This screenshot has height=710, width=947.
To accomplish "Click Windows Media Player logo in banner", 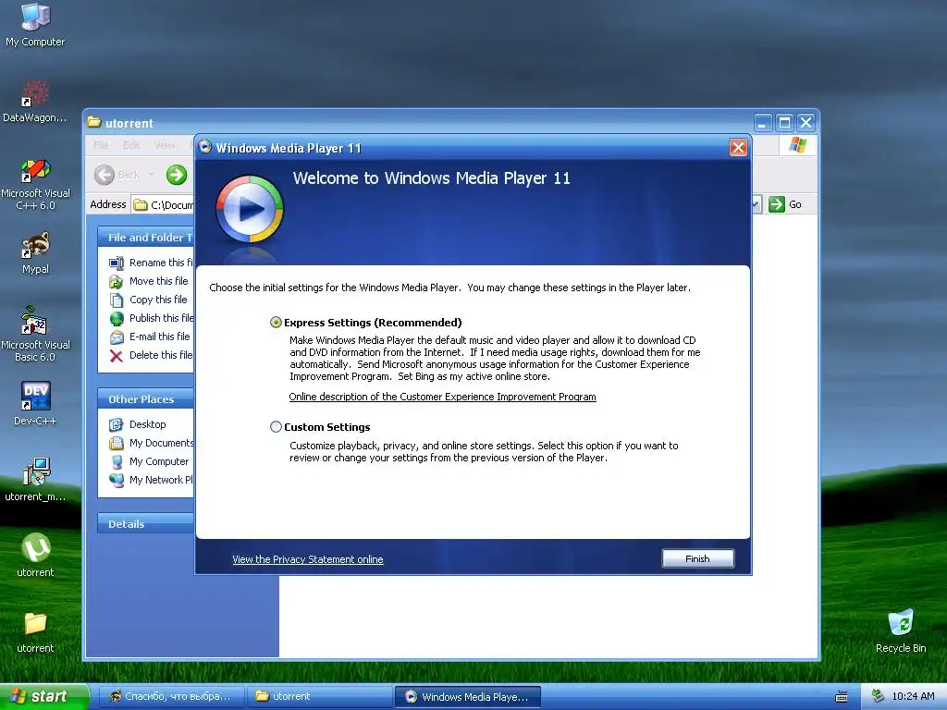I will click(x=250, y=210).
